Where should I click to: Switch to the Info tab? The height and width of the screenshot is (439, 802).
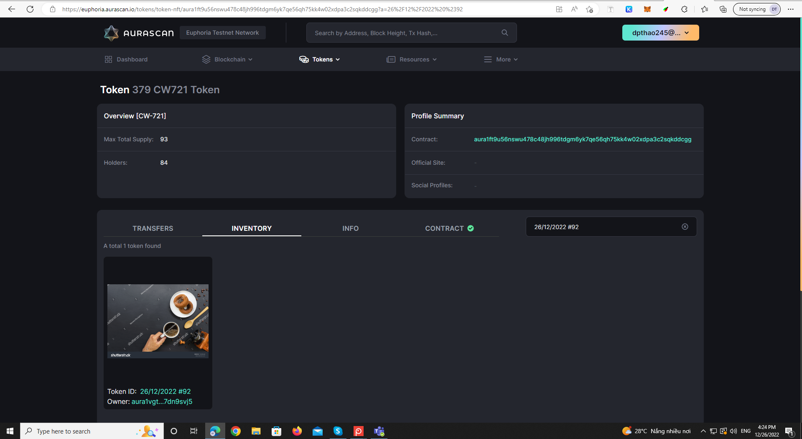(x=350, y=228)
